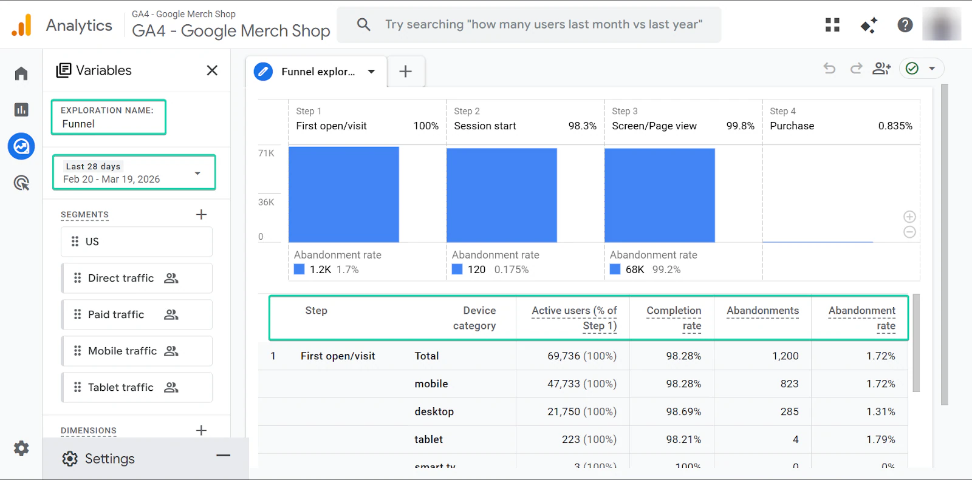Close the Variables panel
The width and height of the screenshot is (972, 480).
pyautogui.click(x=212, y=70)
